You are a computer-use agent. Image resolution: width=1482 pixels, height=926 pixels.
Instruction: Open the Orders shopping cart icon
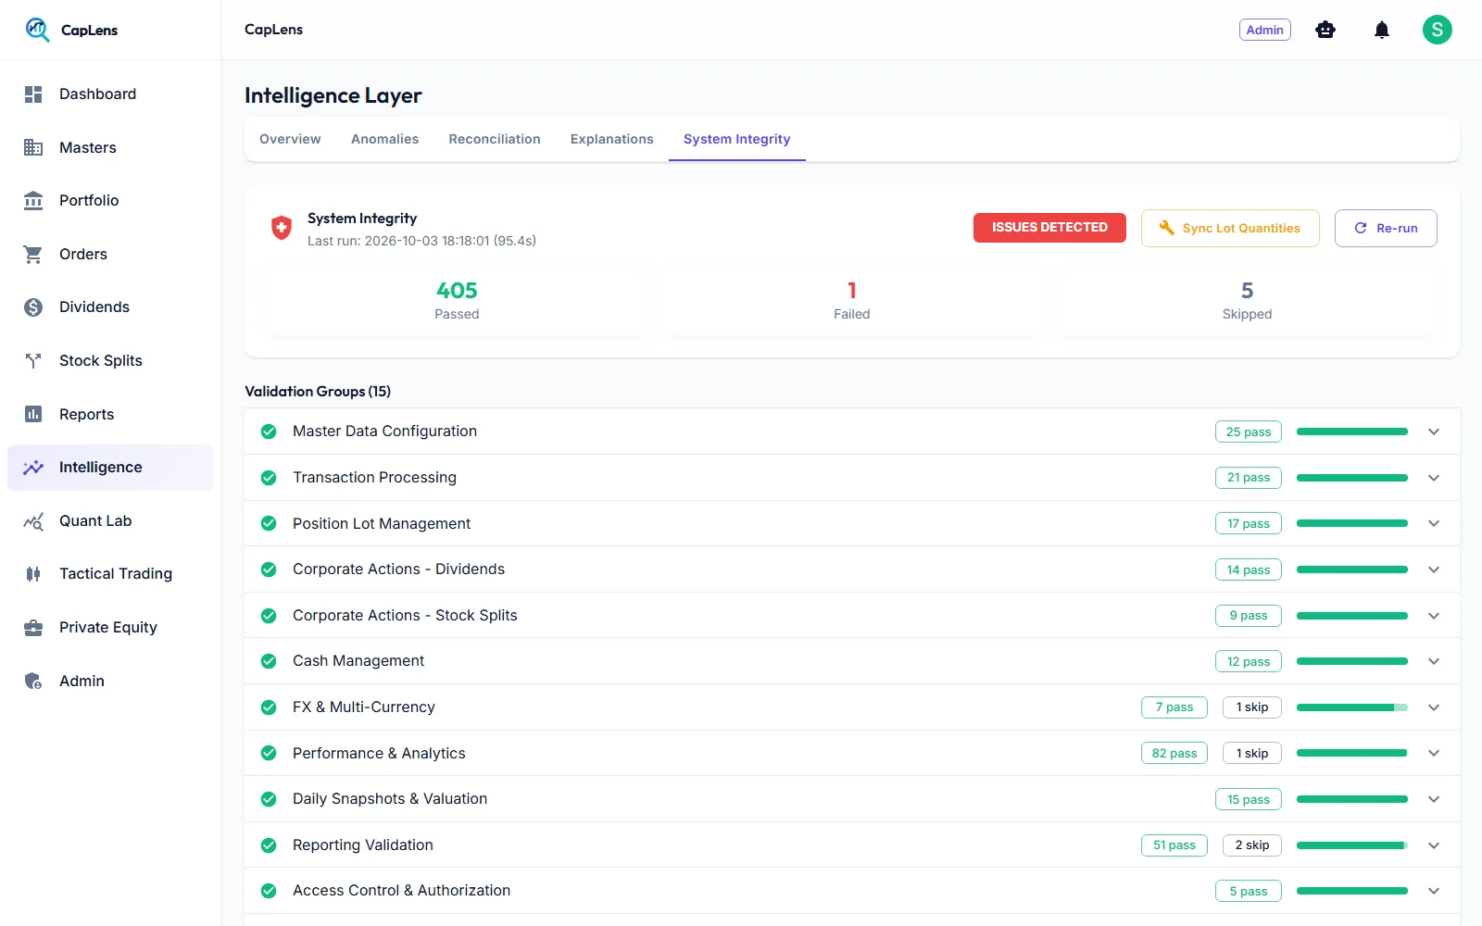tap(33, 254)
